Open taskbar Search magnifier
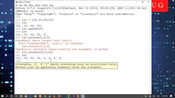 7,96
